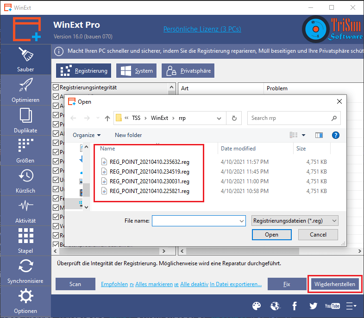Toggle the preview pane icon

click(319, 135)
